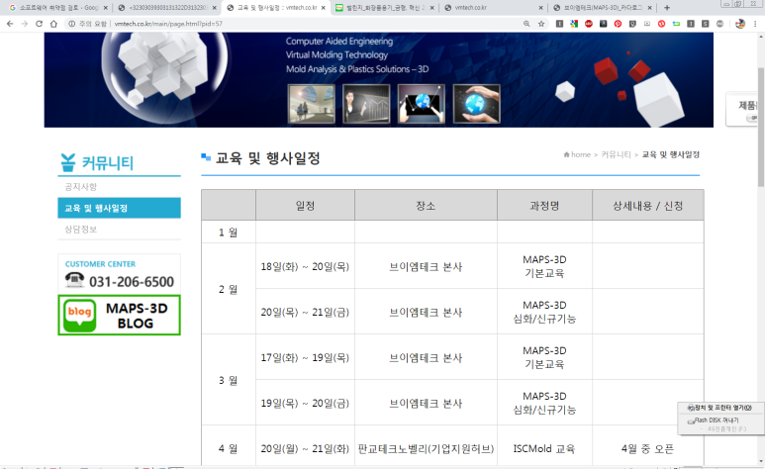
Task: Click the 커뮤니티 breadcrumb link
Action: click(x=616, y=154)
